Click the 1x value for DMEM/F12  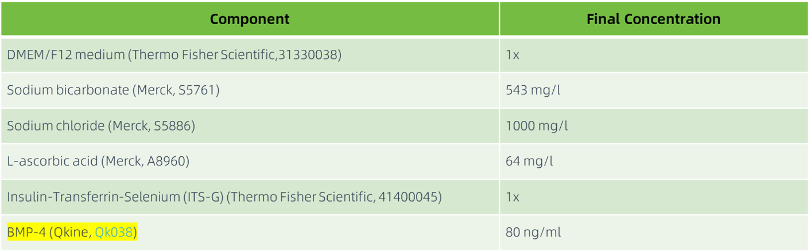(x=512, y=55)
